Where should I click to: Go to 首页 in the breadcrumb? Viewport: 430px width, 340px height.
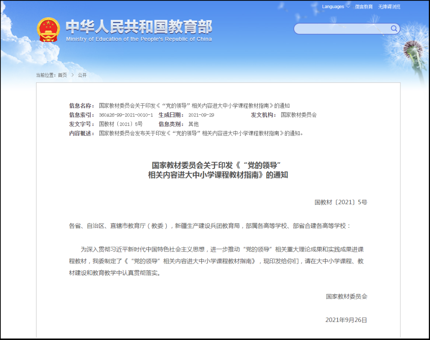point(62,75)
